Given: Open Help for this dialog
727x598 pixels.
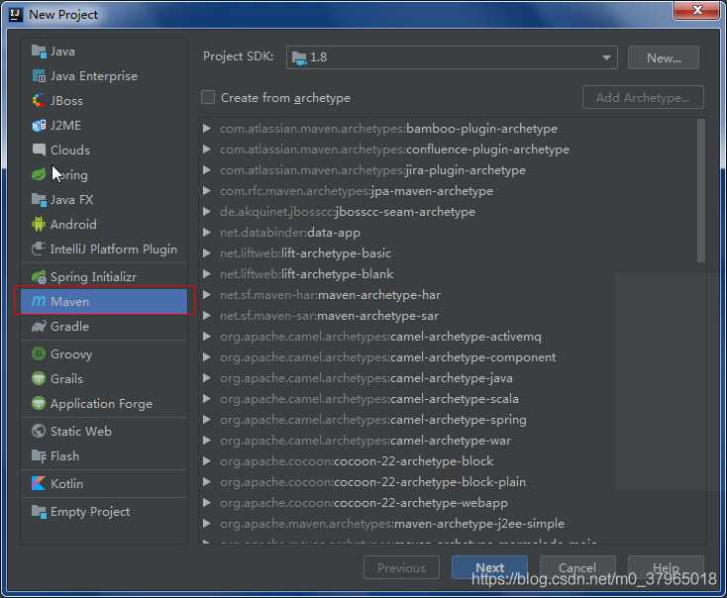Looking at the screenshot, I should (666, 567).
